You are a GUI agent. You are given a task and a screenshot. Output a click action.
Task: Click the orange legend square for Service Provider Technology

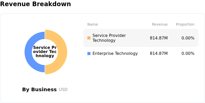tap(89, 38)
